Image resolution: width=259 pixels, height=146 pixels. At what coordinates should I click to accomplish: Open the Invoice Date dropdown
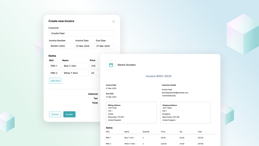tap(84, 46)
